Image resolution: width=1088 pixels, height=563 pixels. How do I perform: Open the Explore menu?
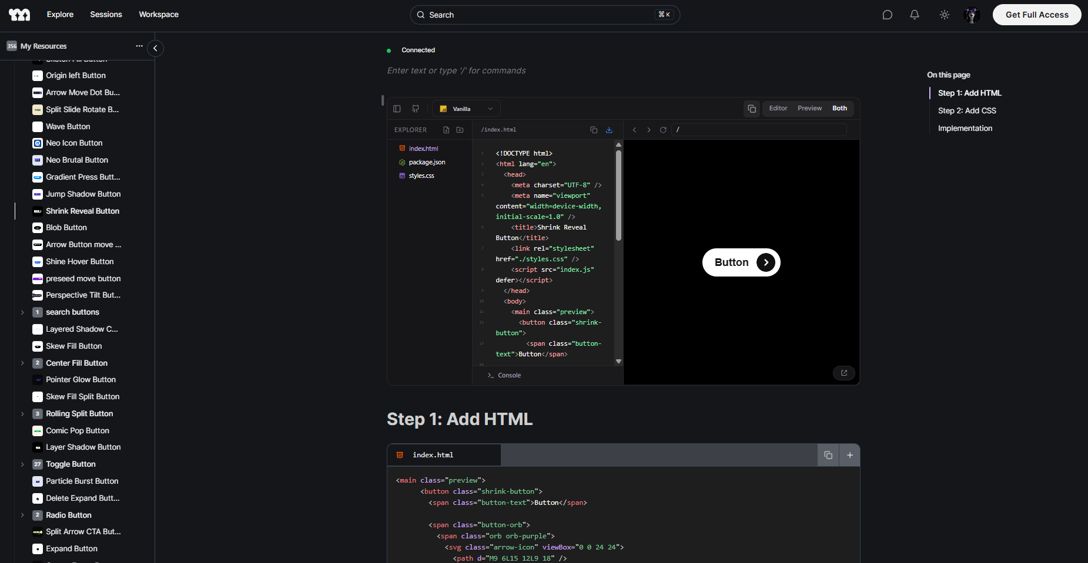(x=60, y=15)
